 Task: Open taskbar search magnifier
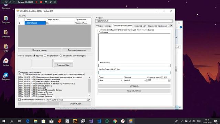click(12, 121)
